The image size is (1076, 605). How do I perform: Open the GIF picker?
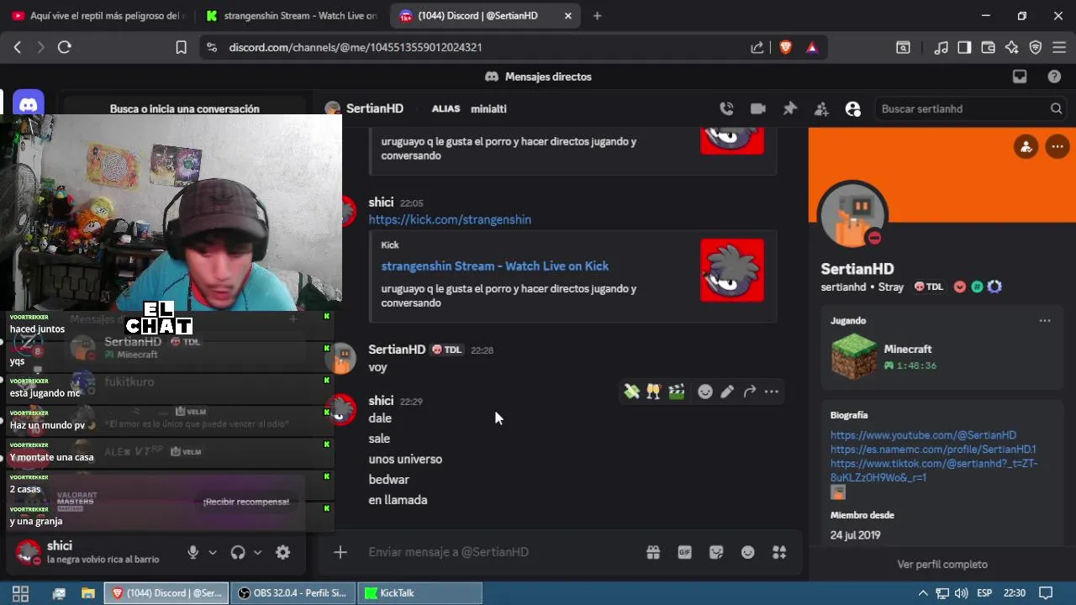[x=684, y=552]
